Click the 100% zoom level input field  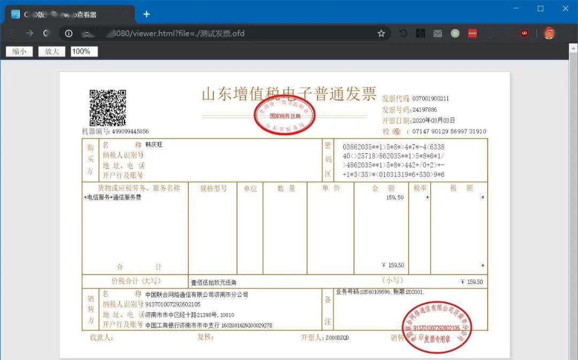click(x=83, y=51)
